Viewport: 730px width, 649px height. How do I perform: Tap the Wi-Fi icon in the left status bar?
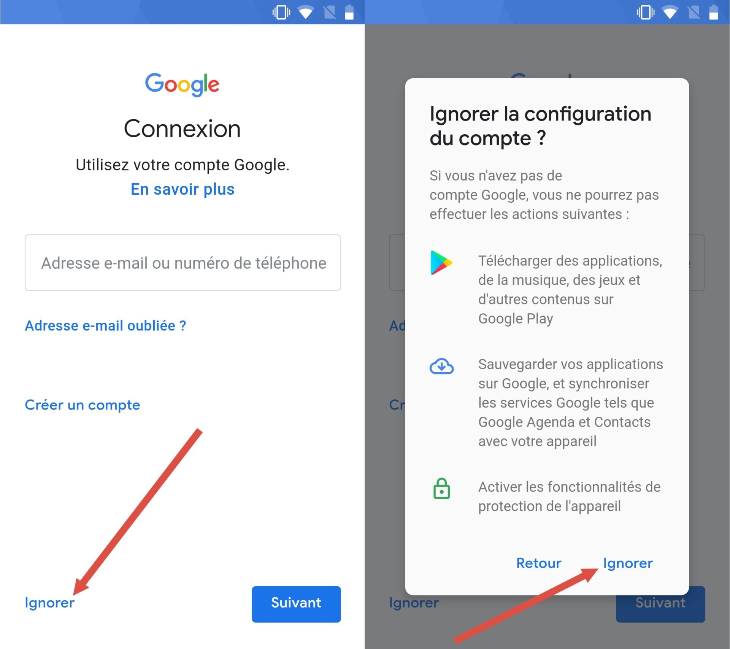[306, 13]
